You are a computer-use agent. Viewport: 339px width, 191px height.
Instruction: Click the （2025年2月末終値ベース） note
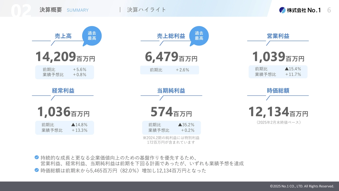tap(278, 123)
